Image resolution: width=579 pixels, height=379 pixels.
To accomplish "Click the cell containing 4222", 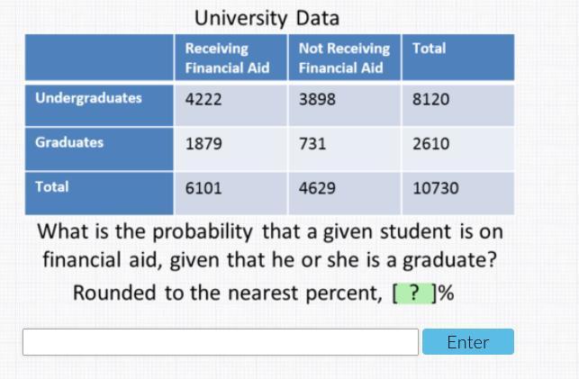I will click(x=203, y=99).
